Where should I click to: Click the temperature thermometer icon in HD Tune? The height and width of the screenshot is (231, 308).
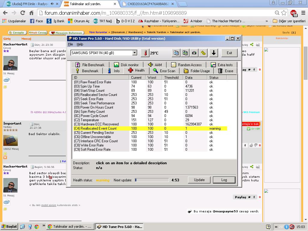[145, 53]
